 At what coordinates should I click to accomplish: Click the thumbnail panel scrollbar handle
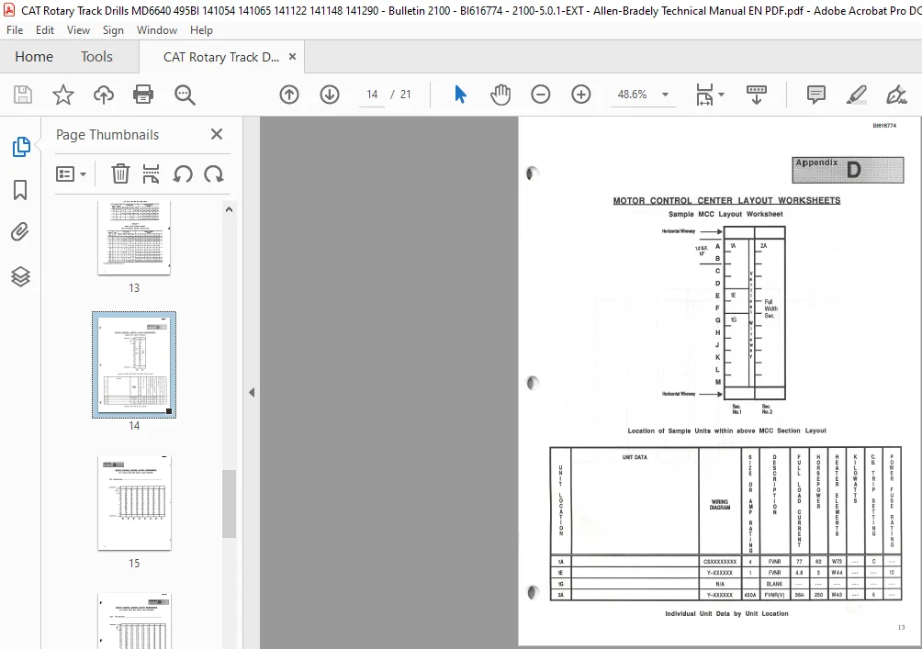pyautogui.click(x=230, y=504)
